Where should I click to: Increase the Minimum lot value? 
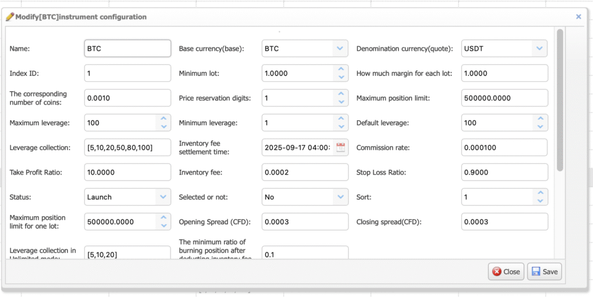click(341, 70)
